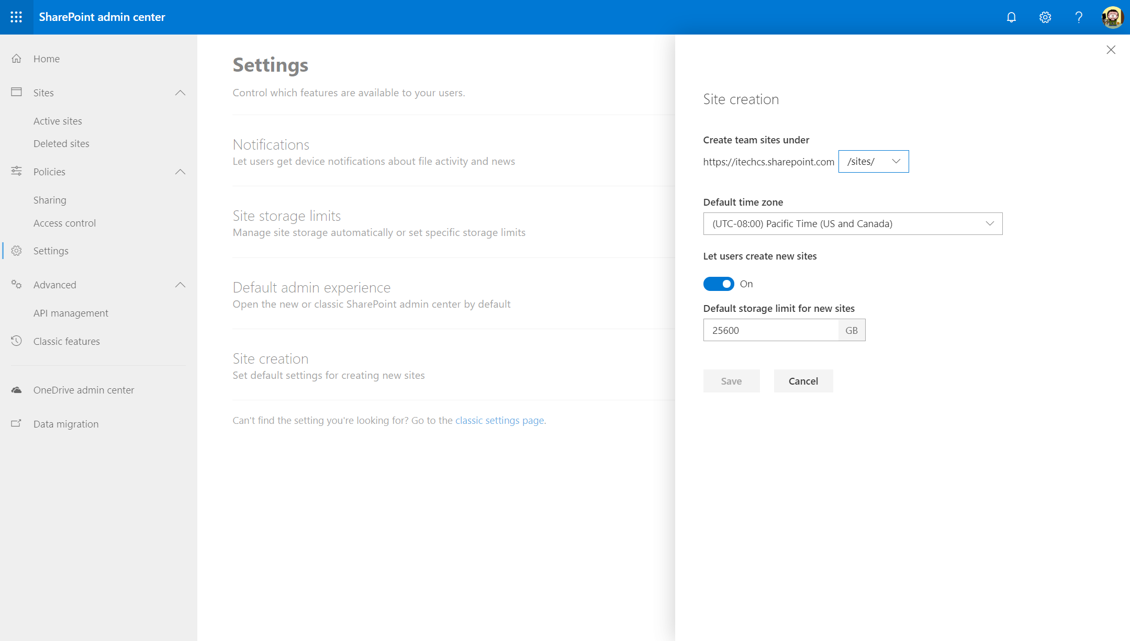This screenshot has height=641, width=1130.
Task: Open the settings gear in the header
Action: 1045,17
